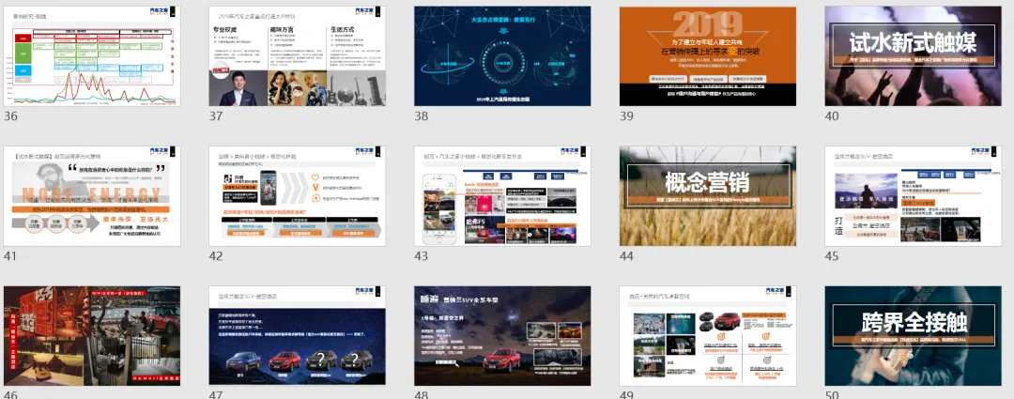This screenshot has width=1014, height=399.
Task: Select slide 50 titled 跨界全接触
Action: [x=914, y=336]
